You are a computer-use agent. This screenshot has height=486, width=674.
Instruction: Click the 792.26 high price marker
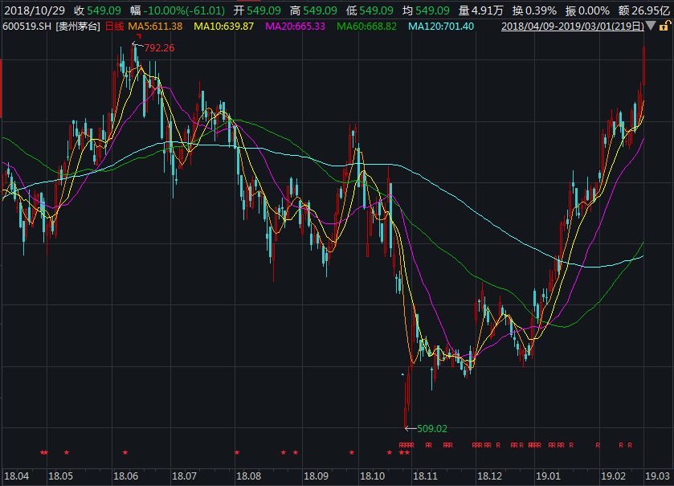click(159, 48)
